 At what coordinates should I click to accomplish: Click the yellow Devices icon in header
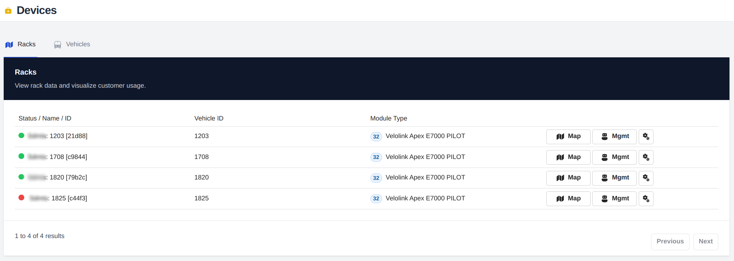pos(8,11)
